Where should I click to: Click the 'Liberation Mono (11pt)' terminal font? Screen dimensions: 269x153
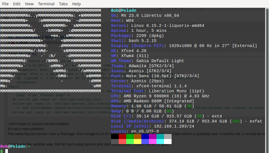coord(177,91)
